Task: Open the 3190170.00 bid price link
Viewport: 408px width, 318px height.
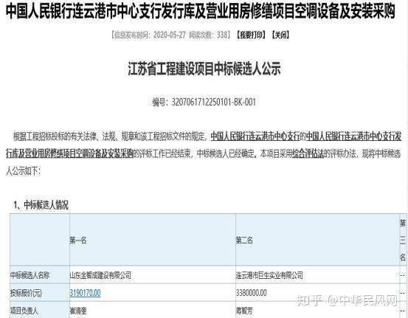Action: tap(85, 293)
